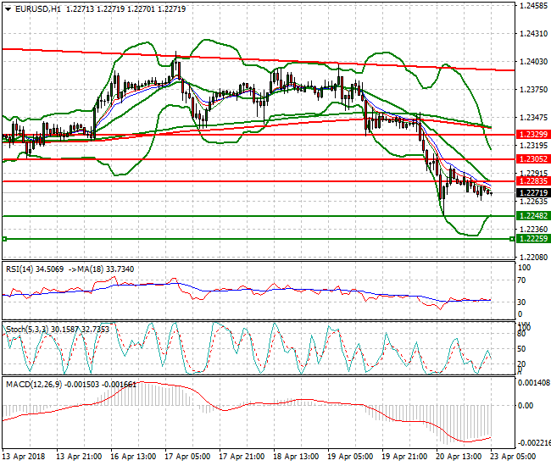Select price scale value 1.22635

pos(533,202)
